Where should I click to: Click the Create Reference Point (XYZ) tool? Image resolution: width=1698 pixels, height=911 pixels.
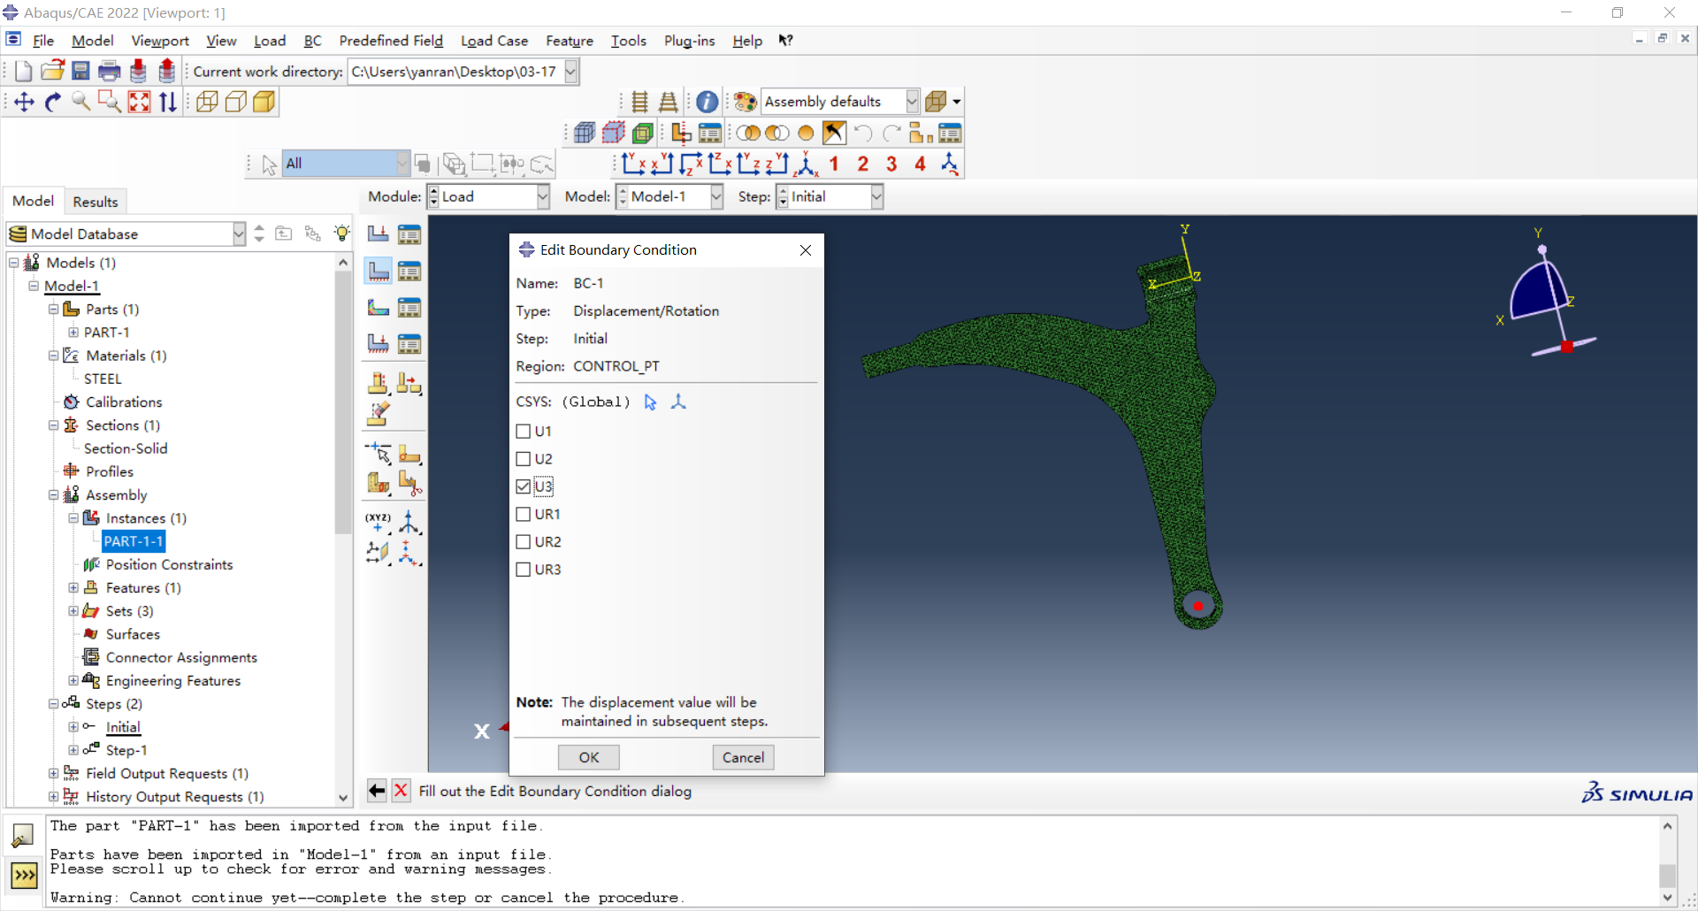tap(378, 522)
